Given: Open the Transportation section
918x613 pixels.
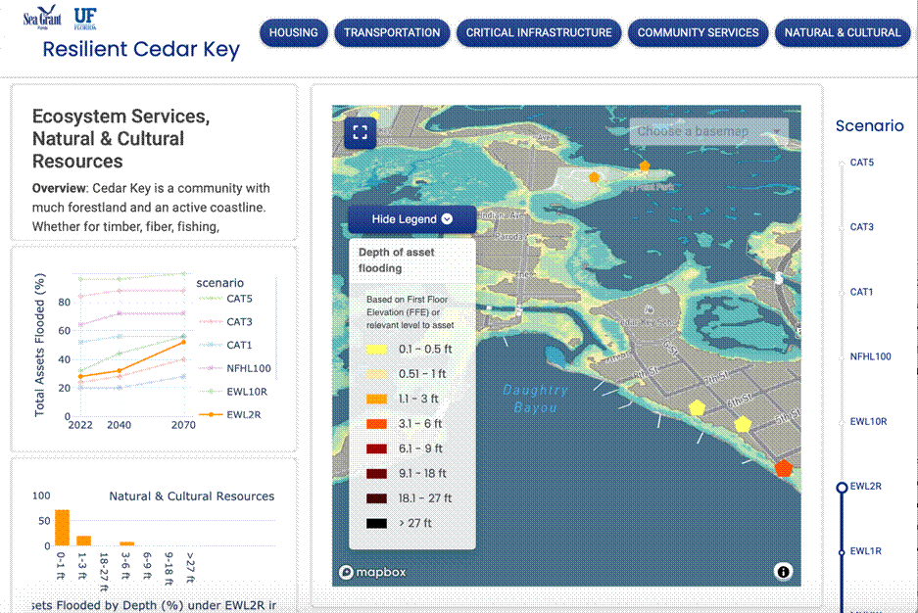Looking at the screenshot, I should click(392, 32).
